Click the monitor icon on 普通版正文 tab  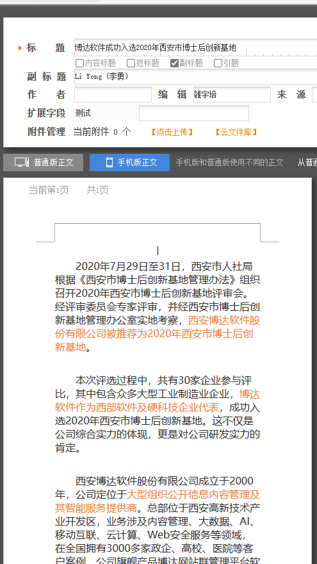click(22, 162)
